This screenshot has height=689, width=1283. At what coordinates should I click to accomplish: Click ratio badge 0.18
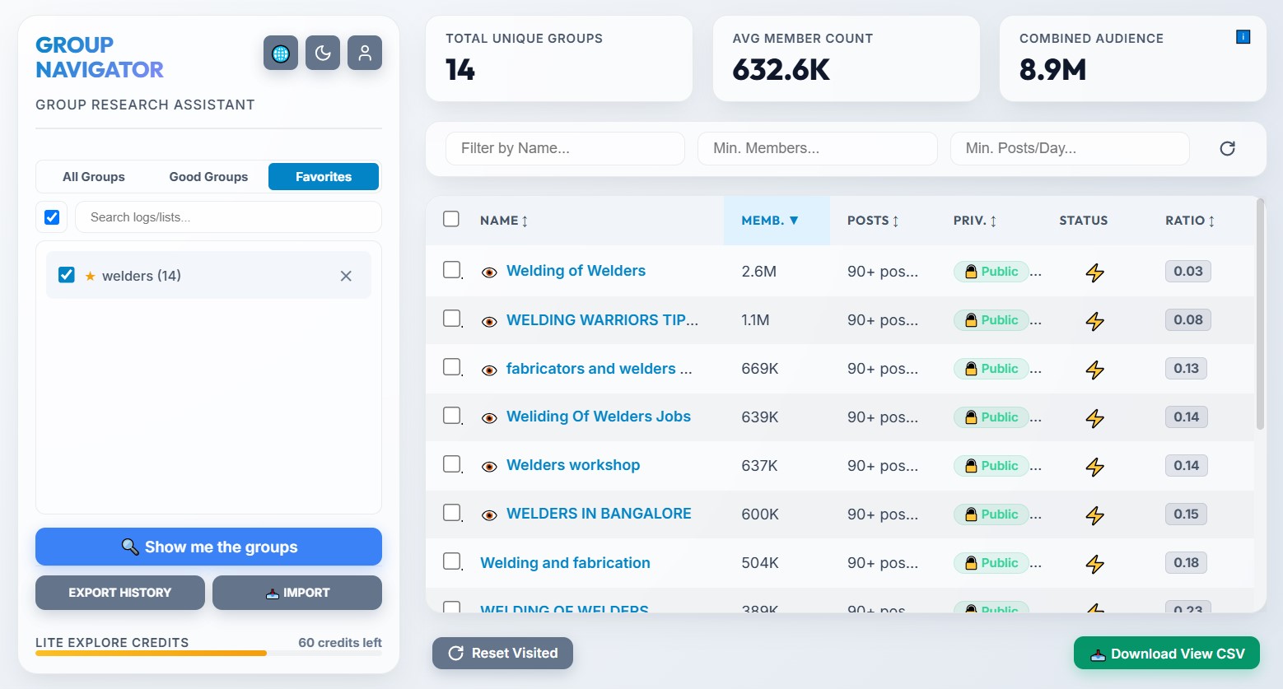pos(1187,563)
